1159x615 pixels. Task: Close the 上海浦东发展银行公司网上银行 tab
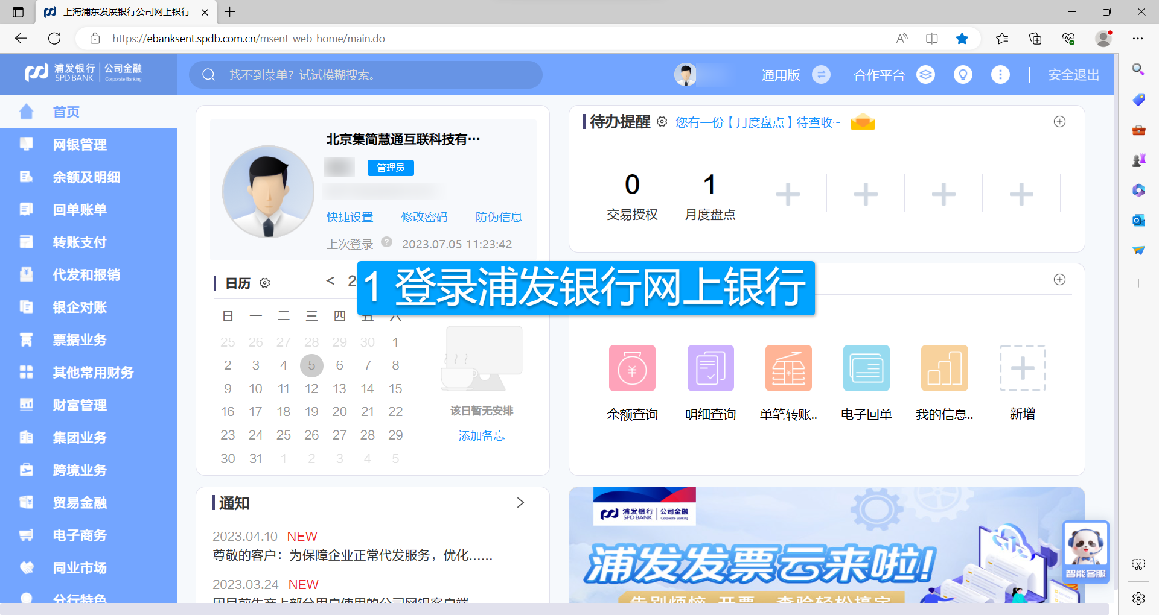pyautogui.click(x=205, y=12)
